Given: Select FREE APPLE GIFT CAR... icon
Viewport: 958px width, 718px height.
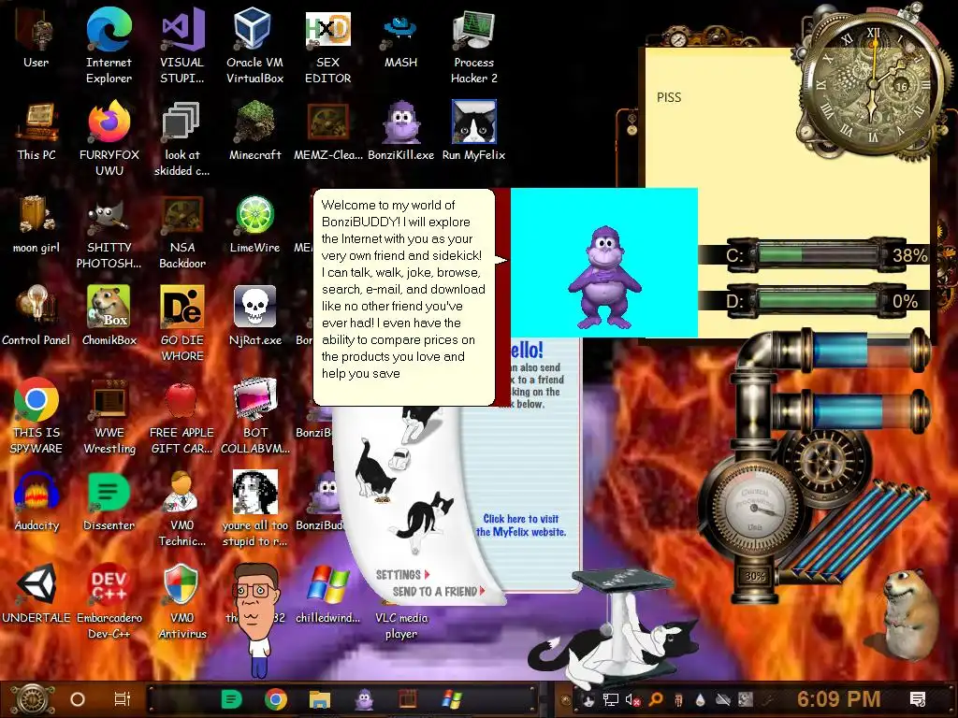Looking at the screenshot, I should click(x=182, y=416).
